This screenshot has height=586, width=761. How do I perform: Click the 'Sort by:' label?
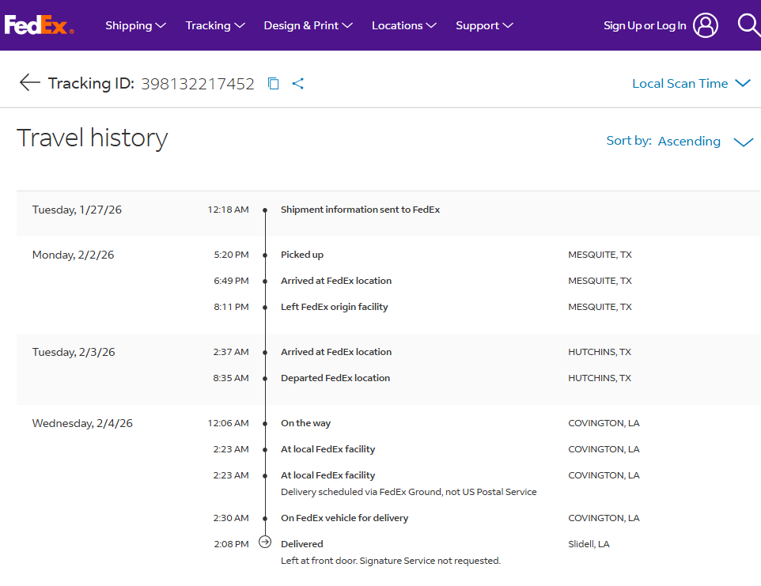point(629,141)
